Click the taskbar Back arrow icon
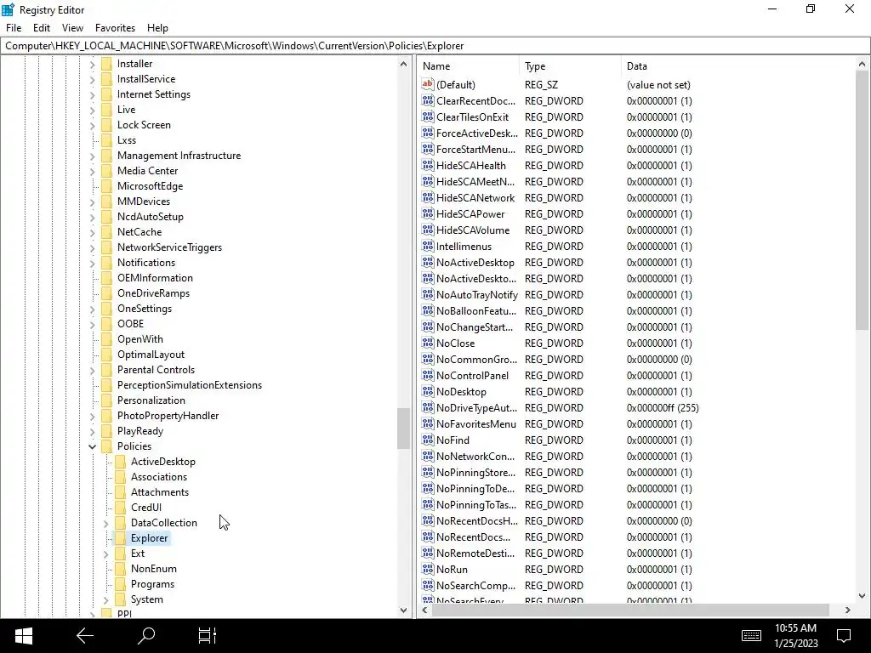The height and width of the screenshot is (653, 871). (85, 636)
